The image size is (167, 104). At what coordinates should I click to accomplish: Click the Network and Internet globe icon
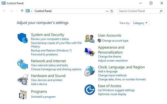tap(22, 65)
